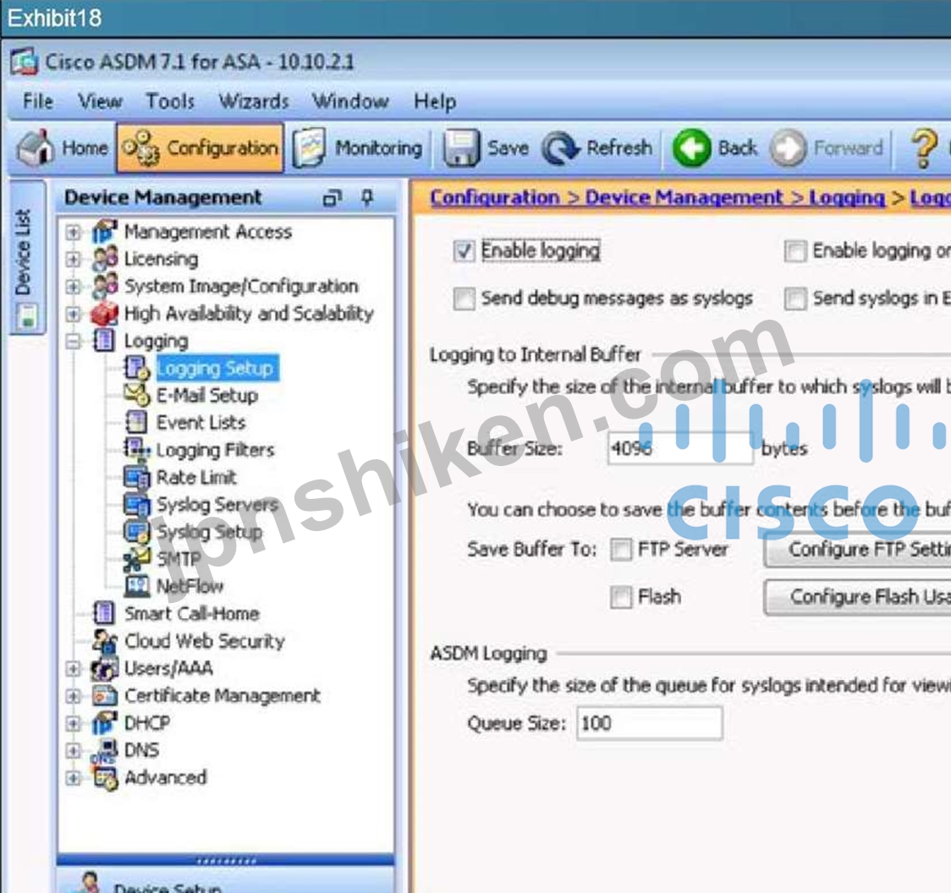Click the Syslog Servers icon
The image size is (951, 893).
[136, 504]
